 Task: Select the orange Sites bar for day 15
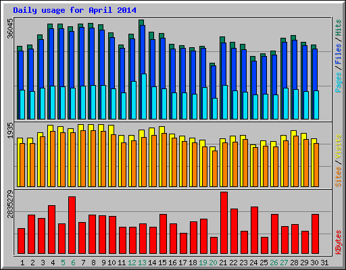[x=164, y=160]
